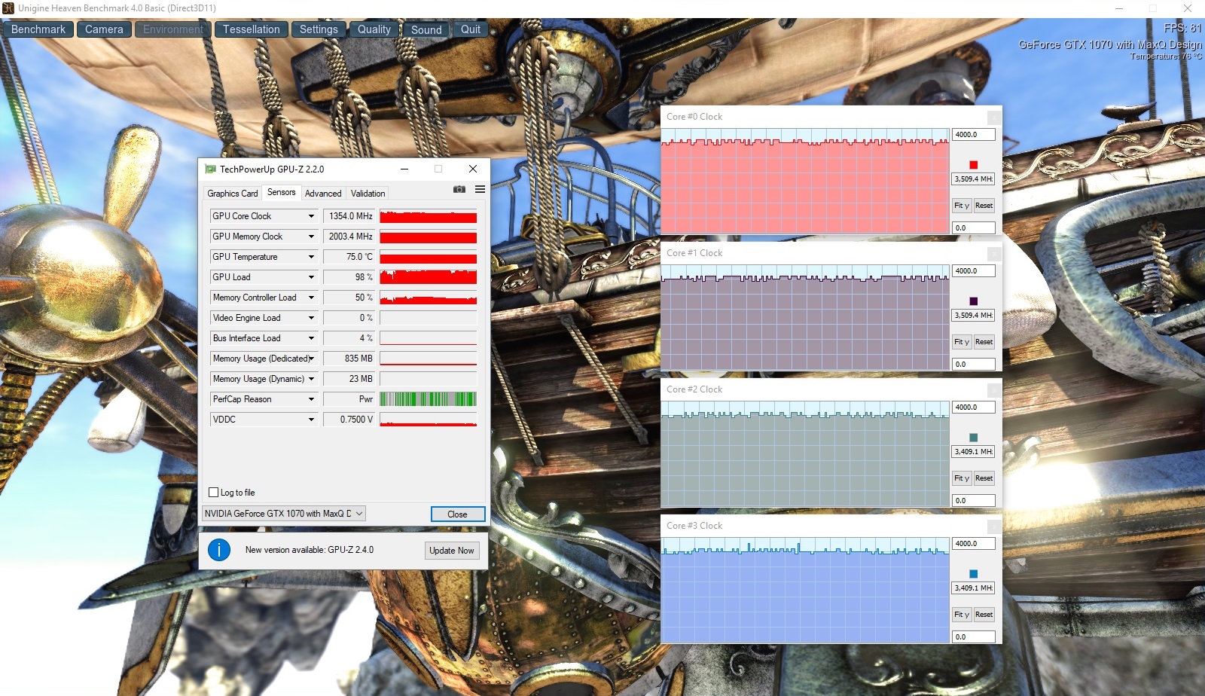Click the red Core #0 color swatch

[974, 165]
